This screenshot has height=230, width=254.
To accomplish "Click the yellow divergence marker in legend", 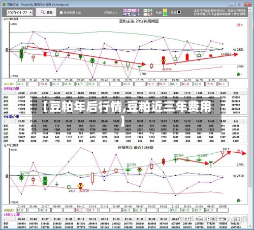I will pos(165,10).
